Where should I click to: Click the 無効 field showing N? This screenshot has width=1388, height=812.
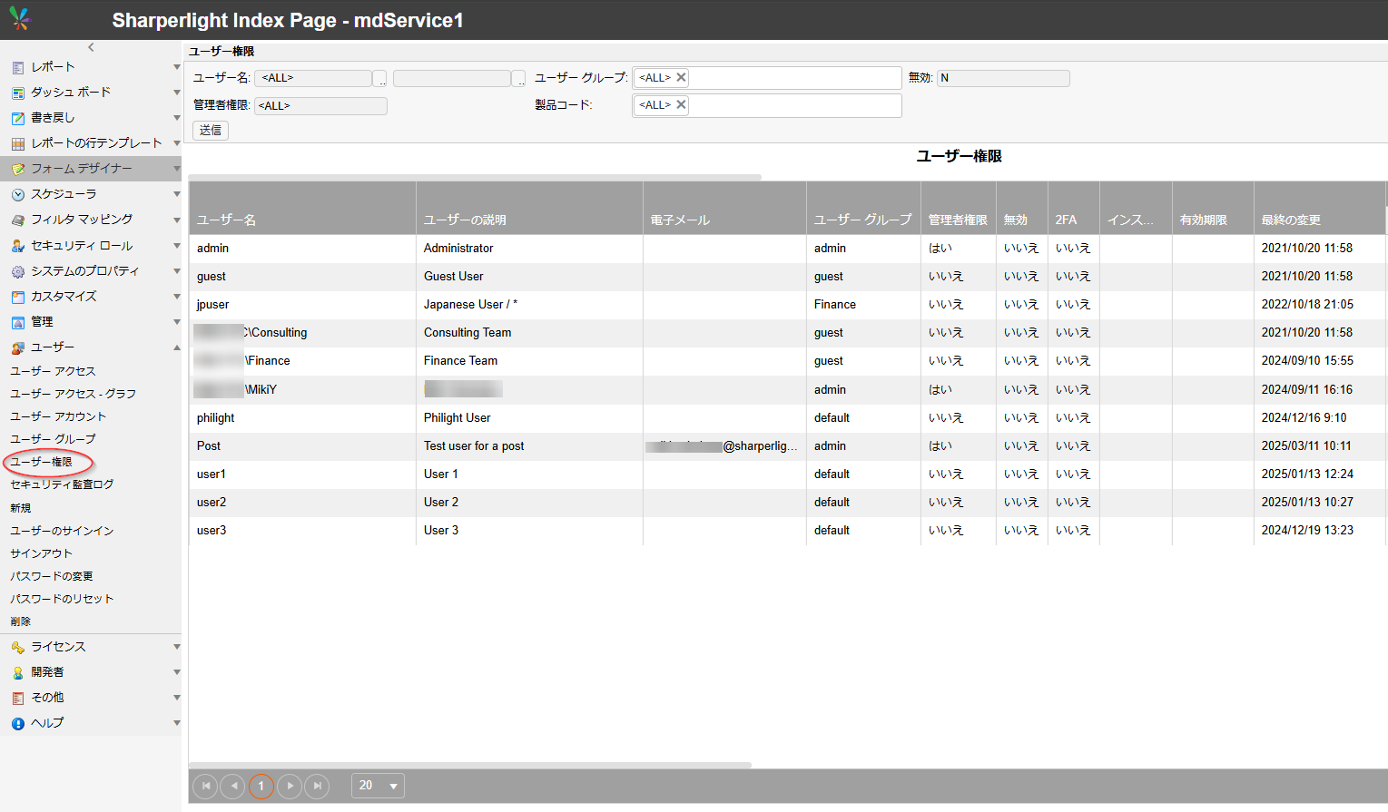1003,78
